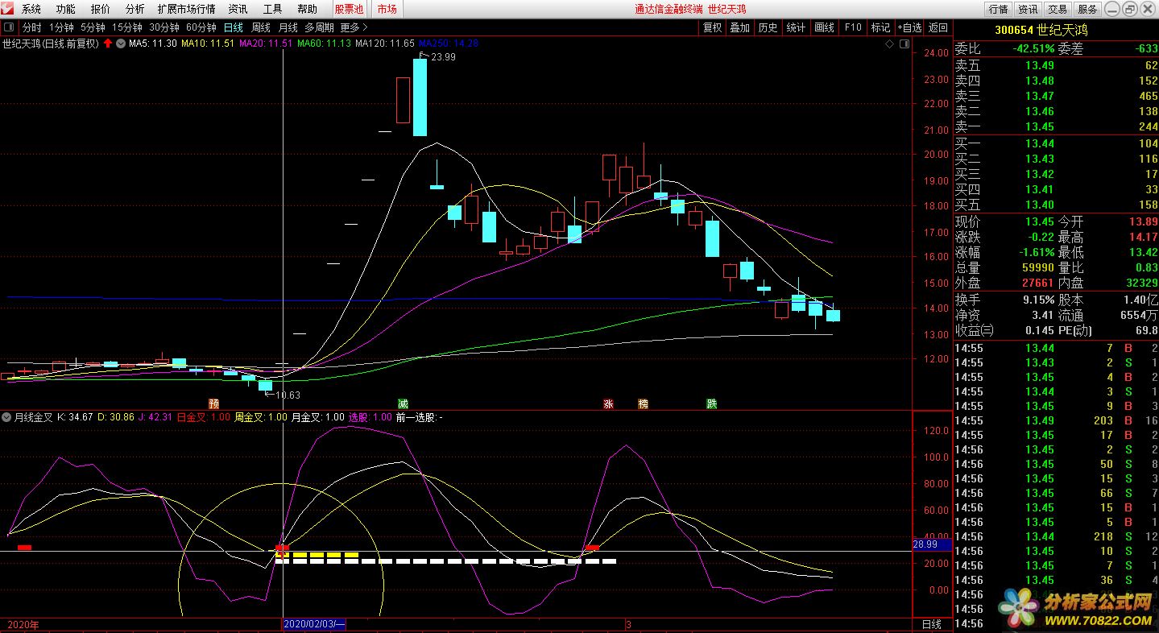Switch to the 60分钟 period tab
1159x633 pixels.
point(201,27)
